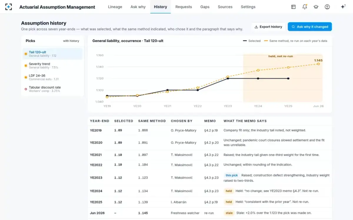The height and width of the screenshot is (220, 353).
Task: Click the YE25 selected point on chart
Action: (288, 78)
